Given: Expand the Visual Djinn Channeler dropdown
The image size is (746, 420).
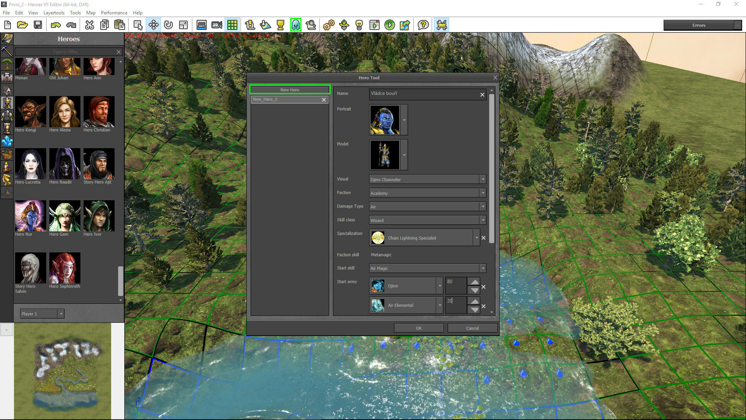Looking at the screenshot, I should pyautogui.click(x=483, y=179).
